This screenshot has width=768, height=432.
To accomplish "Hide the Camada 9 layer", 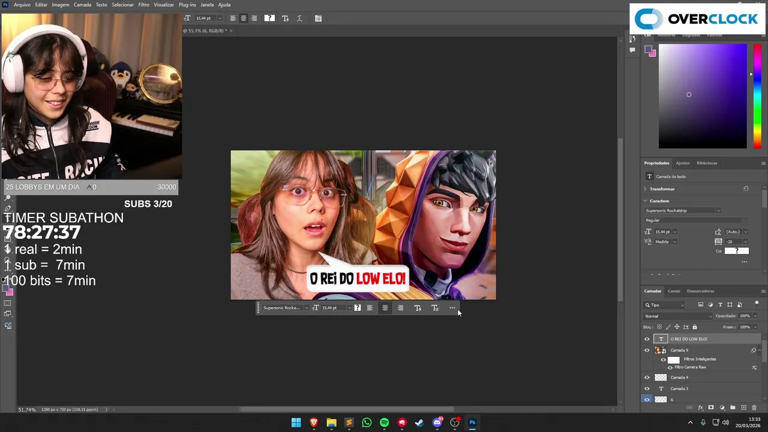I will [x=647, y=350].
